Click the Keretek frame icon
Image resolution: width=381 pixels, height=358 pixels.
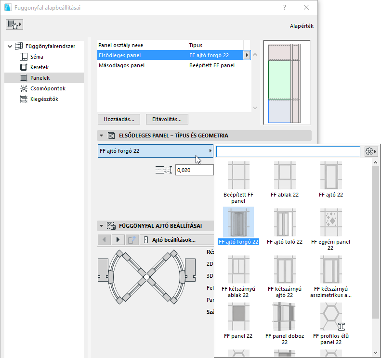pos(24,67)
